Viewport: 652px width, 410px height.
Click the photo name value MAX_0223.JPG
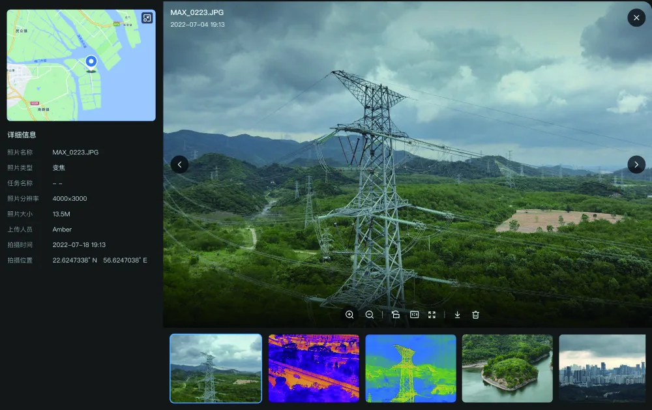[x=75, y=153]
